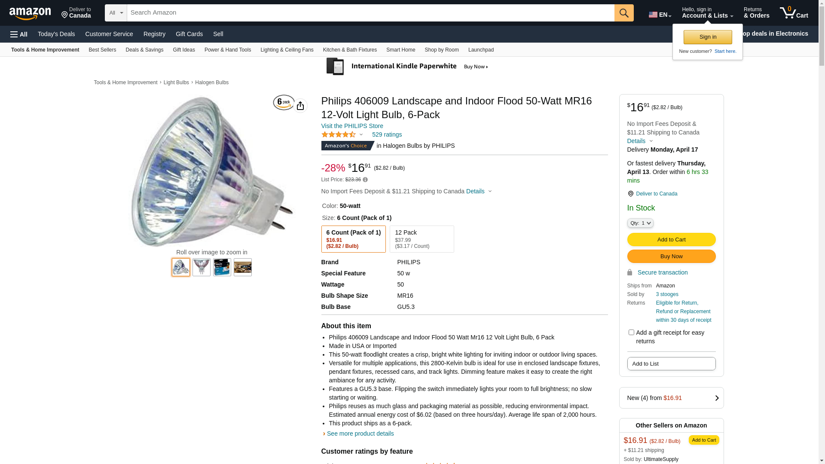The width and height of the screenshot is (825, 464).
Task: Click the List Price info icon
Action: (365, 180)
